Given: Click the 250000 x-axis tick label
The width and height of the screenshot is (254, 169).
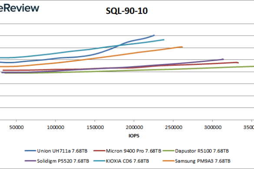Looking at the screenshot, I should point(174,127).
